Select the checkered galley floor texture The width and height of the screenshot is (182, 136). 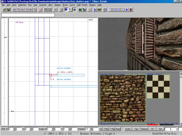[158, 86]
